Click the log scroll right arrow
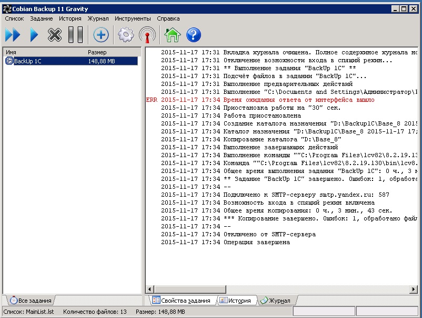Screen dimensions: 422x318 [x=414, y=290]
